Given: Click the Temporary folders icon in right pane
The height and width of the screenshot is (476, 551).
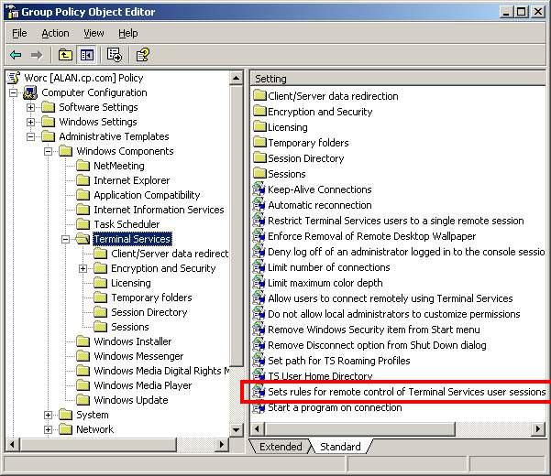Looking at the screenshot, I should click(x=260, y=142).
